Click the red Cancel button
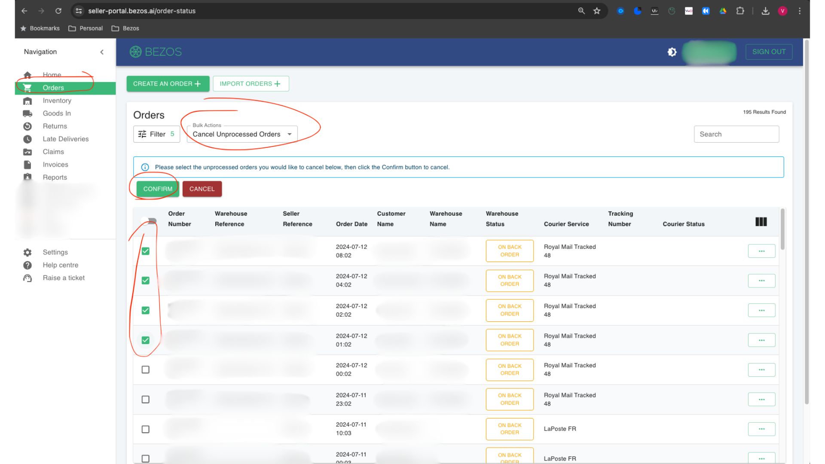 coord(202,189)
